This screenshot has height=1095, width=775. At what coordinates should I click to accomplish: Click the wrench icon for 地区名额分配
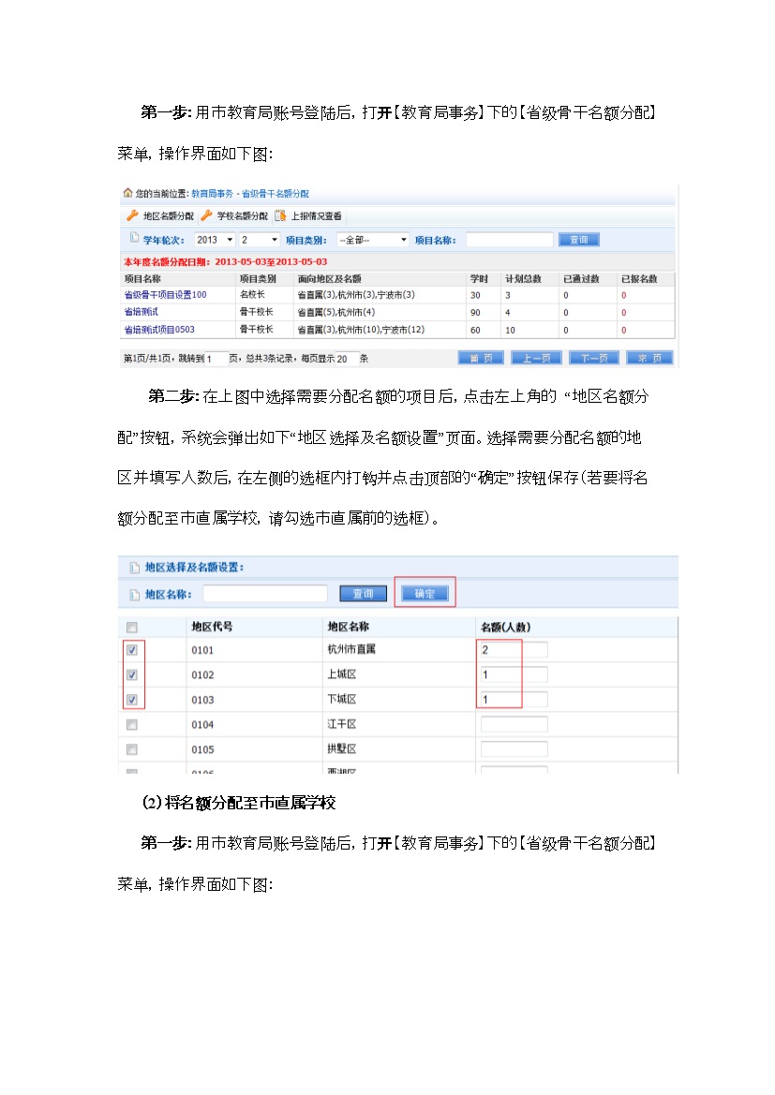[x=132, y=215]
